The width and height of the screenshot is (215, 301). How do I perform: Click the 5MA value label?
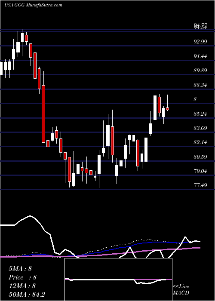point(20,269)
